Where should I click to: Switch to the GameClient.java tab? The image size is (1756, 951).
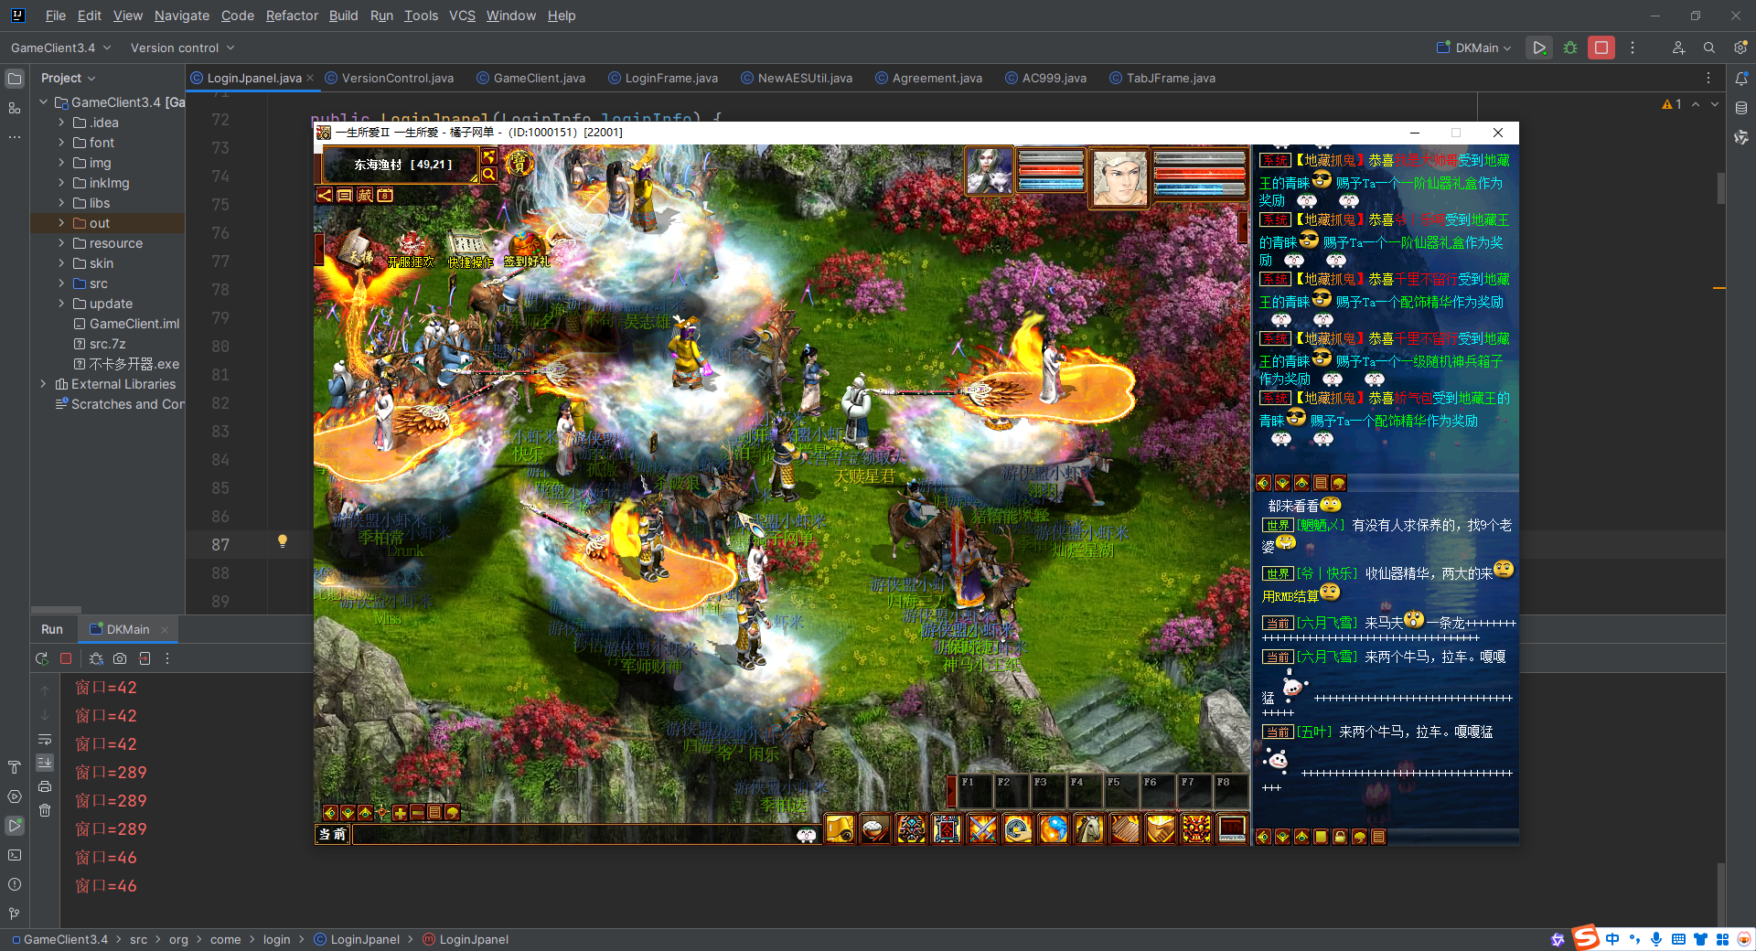coord(530,78)
